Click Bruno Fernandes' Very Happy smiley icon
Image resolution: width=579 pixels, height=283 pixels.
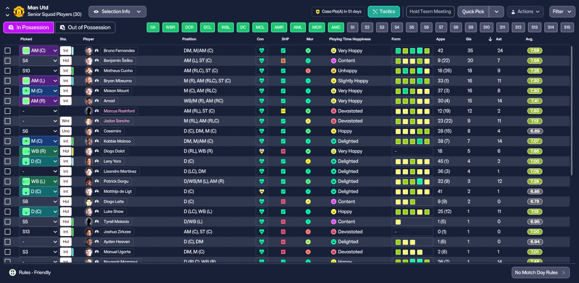334,51
